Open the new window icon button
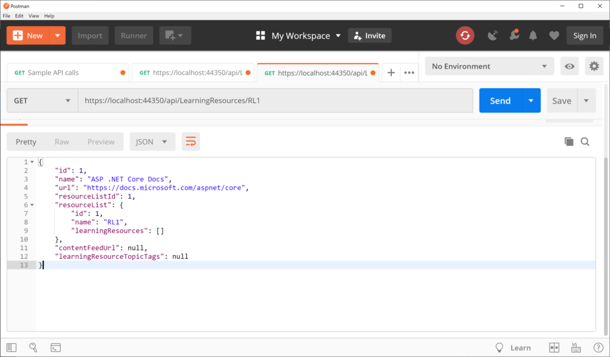 (x=175, y=35)
